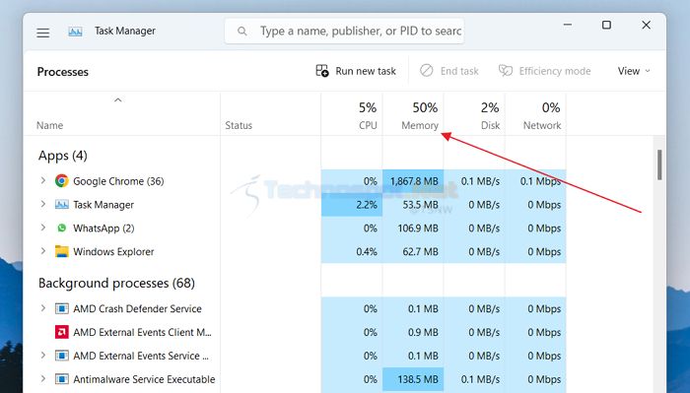Viewport: 690px width, 393px height.
Task: Click AMD External Events Service icon
Action: coord(61,356)
